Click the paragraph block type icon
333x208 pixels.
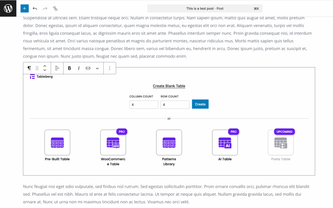tap(29, 68)
